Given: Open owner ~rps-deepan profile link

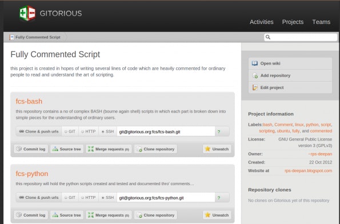Looking at the screenshot, I should pyautogui.click(x=320, y=154).
